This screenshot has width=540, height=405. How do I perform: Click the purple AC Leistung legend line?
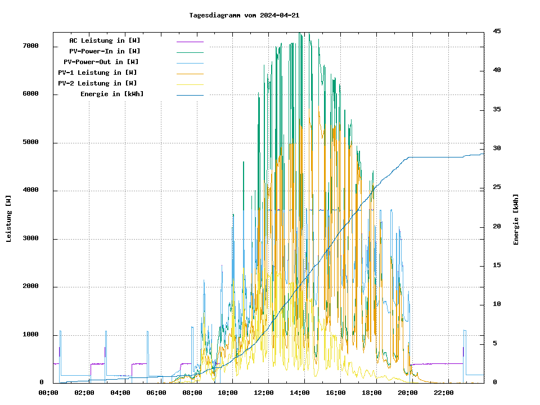(x=190, y=41)
